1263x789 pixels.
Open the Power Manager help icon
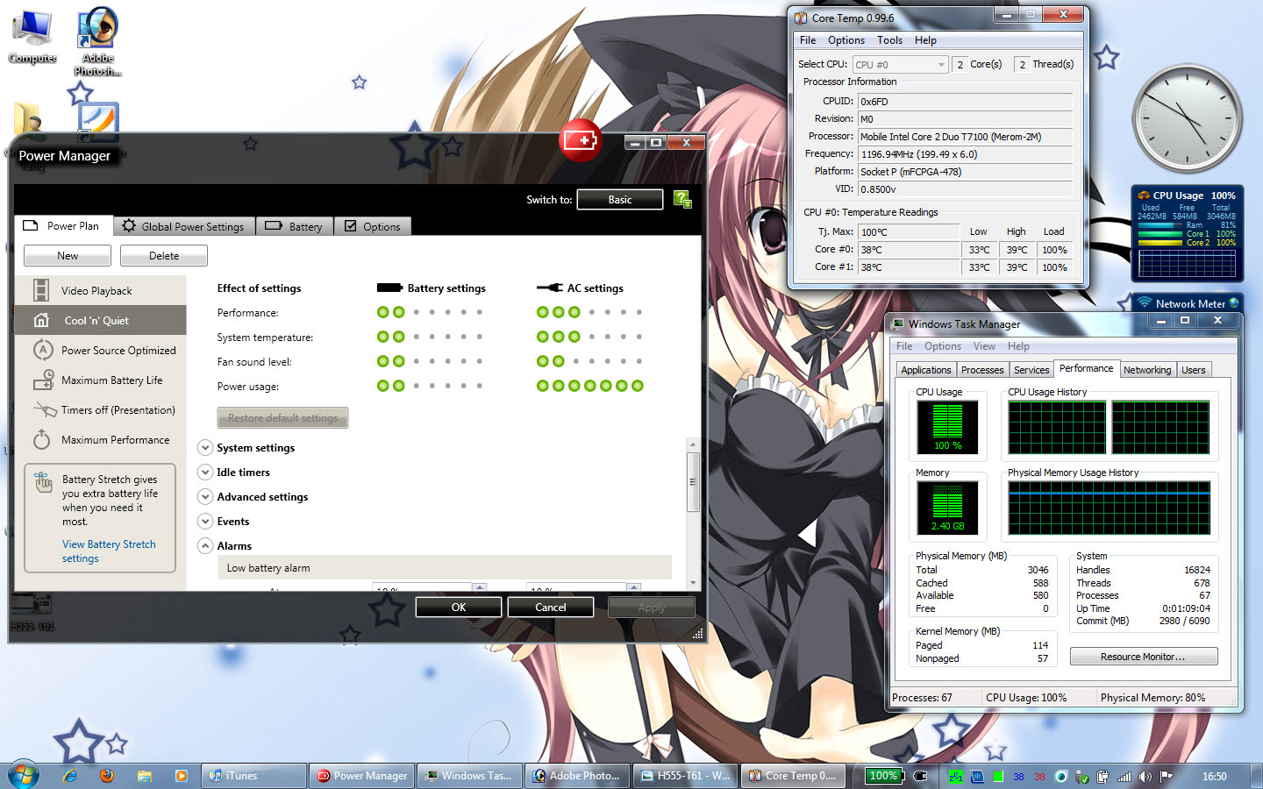point(682,200)
